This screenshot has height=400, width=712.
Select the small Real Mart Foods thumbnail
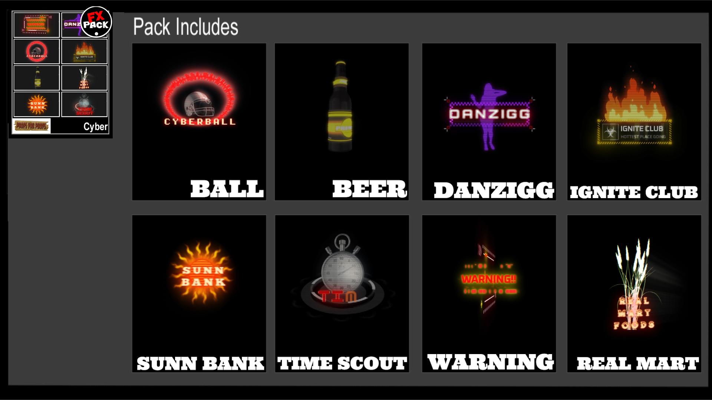pyautogui.click(x=85, y=78)
